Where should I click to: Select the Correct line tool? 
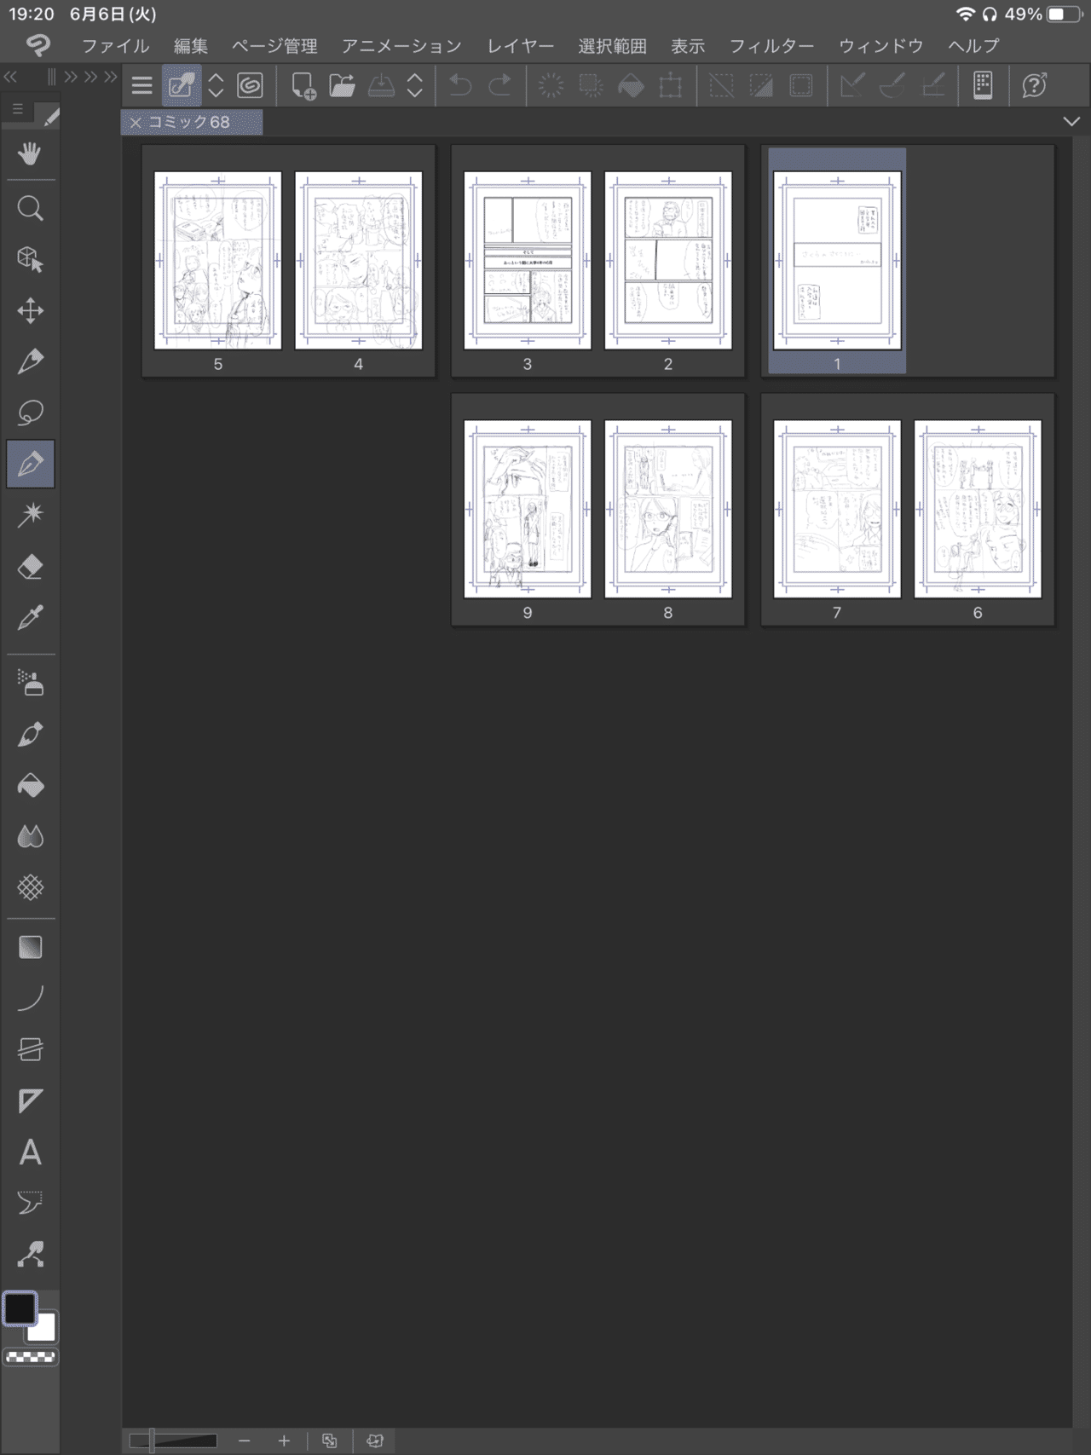[x=30, y=1254]
